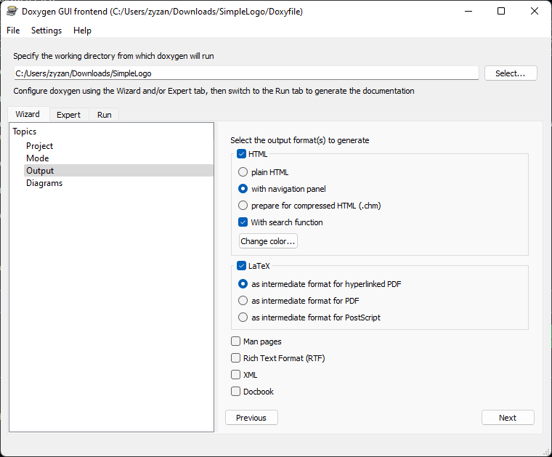Click the working directory path field

point(246,73)
